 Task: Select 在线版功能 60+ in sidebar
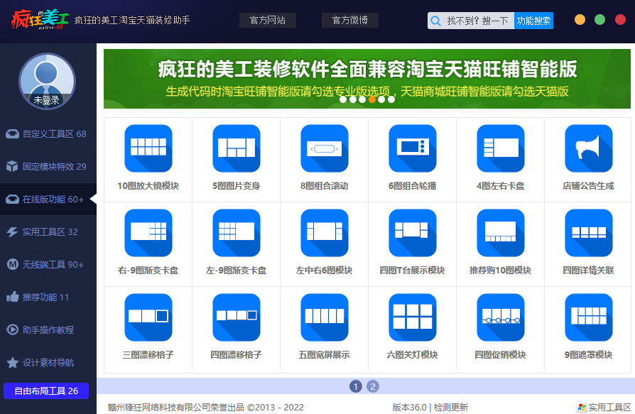tap(48, 199)
